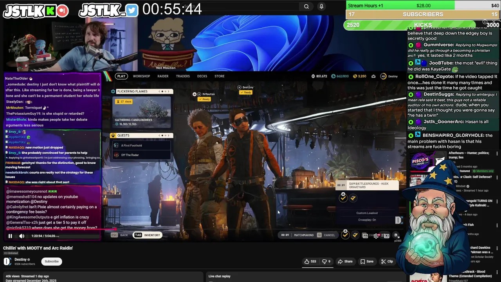This screenshot has height=282, width=501.
Task: Mute the video with the speaker icon
Action: pyautogui.click(x=22, y=236)
